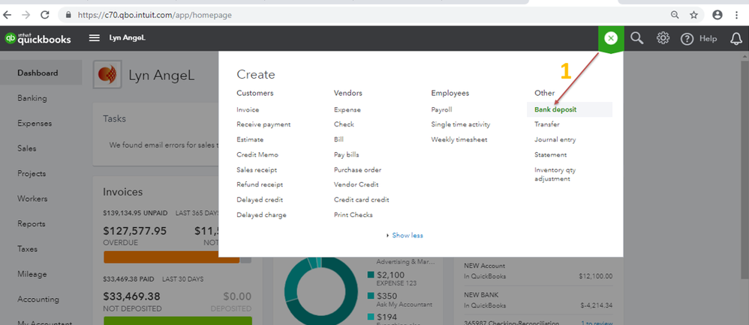Open the browser three-dot menu
749x325 pixels.
(737, 15)
